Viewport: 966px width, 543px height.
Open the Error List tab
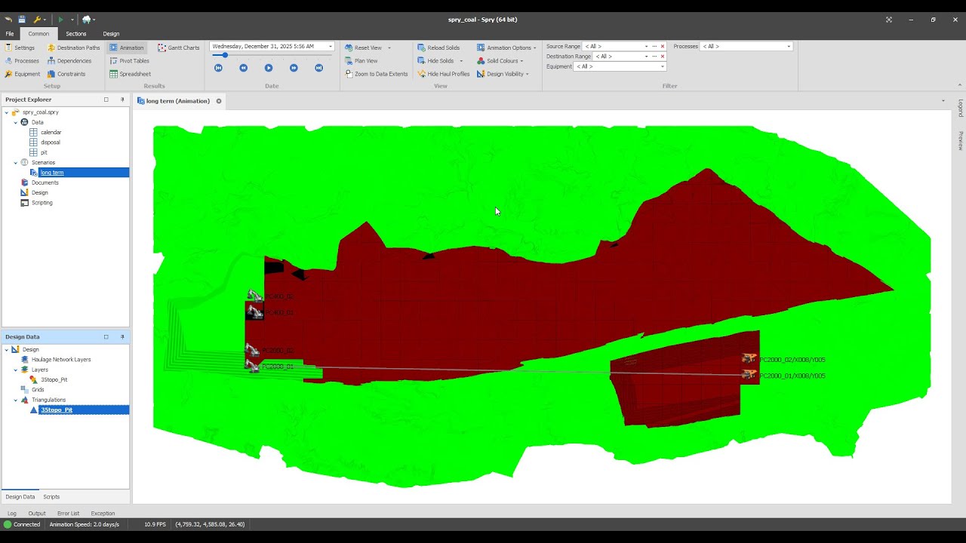coord(68,514)
